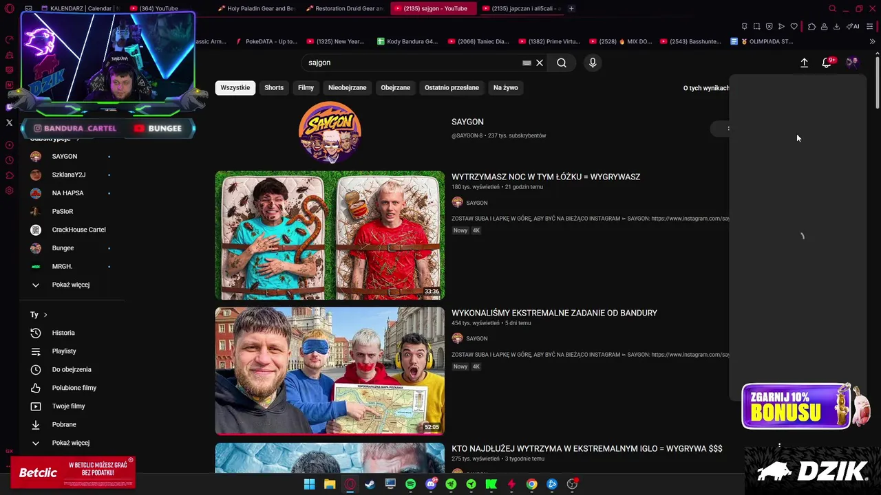
Task: Select the Wszystkie filter chip
Action: click(235, 87)
